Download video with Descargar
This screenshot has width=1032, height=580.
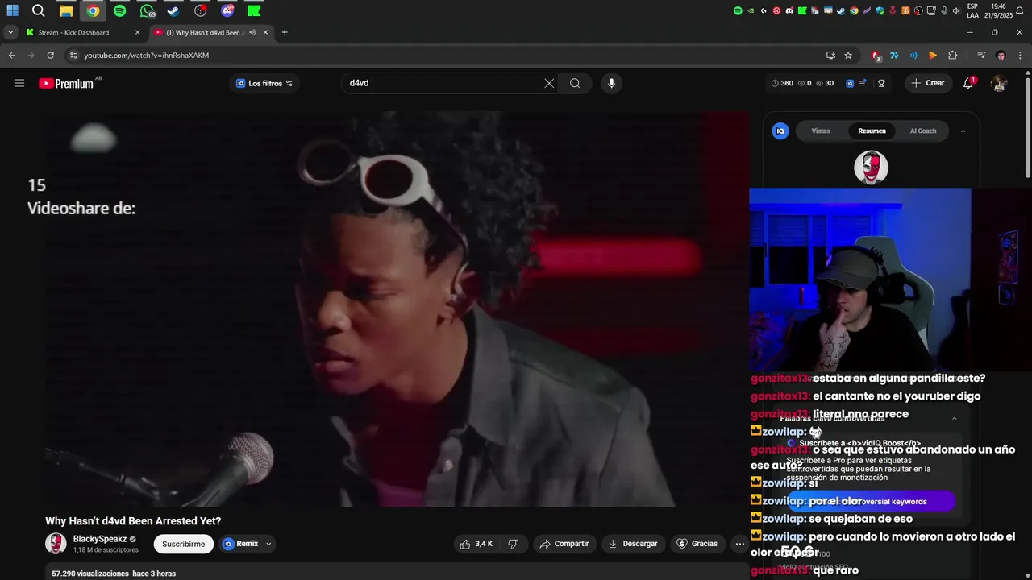633,544
